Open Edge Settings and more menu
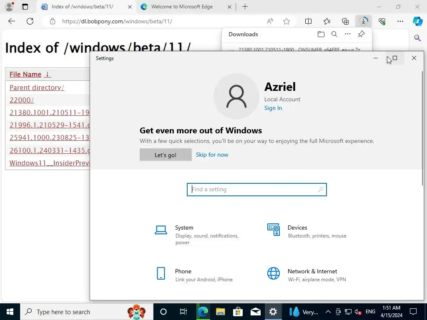The image size is (427, 320). pos(400,21)
